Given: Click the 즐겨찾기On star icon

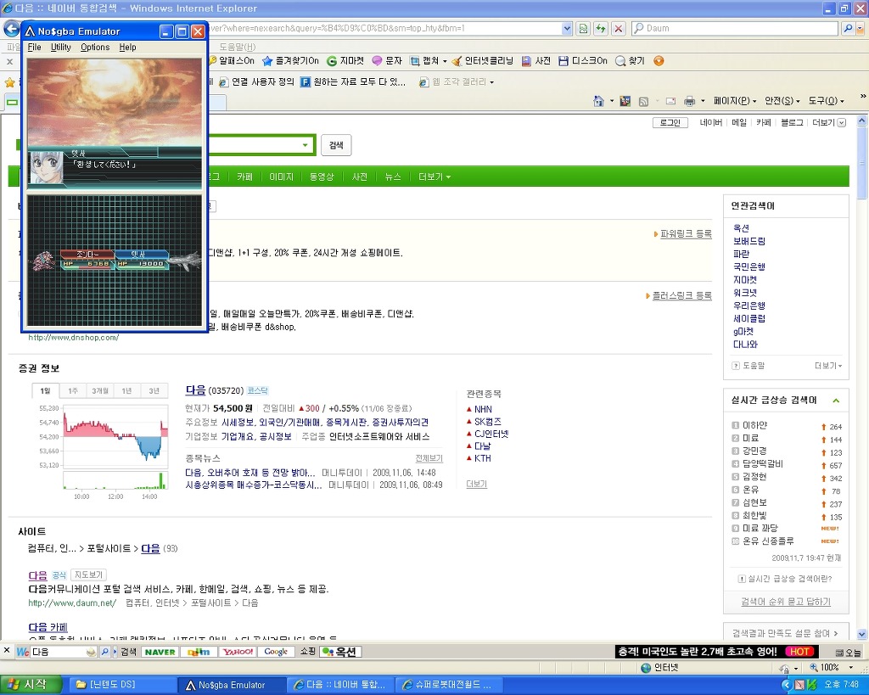Looking at the screenshot, I should click(267, 61).
